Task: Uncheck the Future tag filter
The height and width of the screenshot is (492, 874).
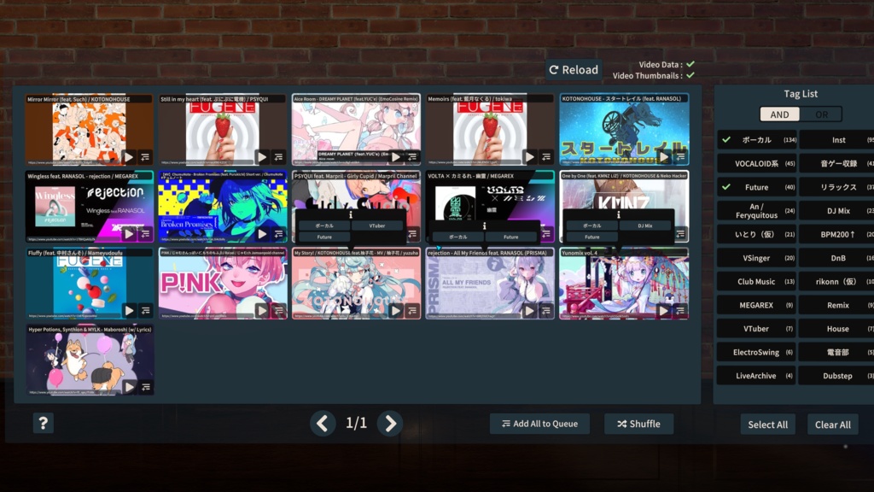Action: tap(756, 187)
